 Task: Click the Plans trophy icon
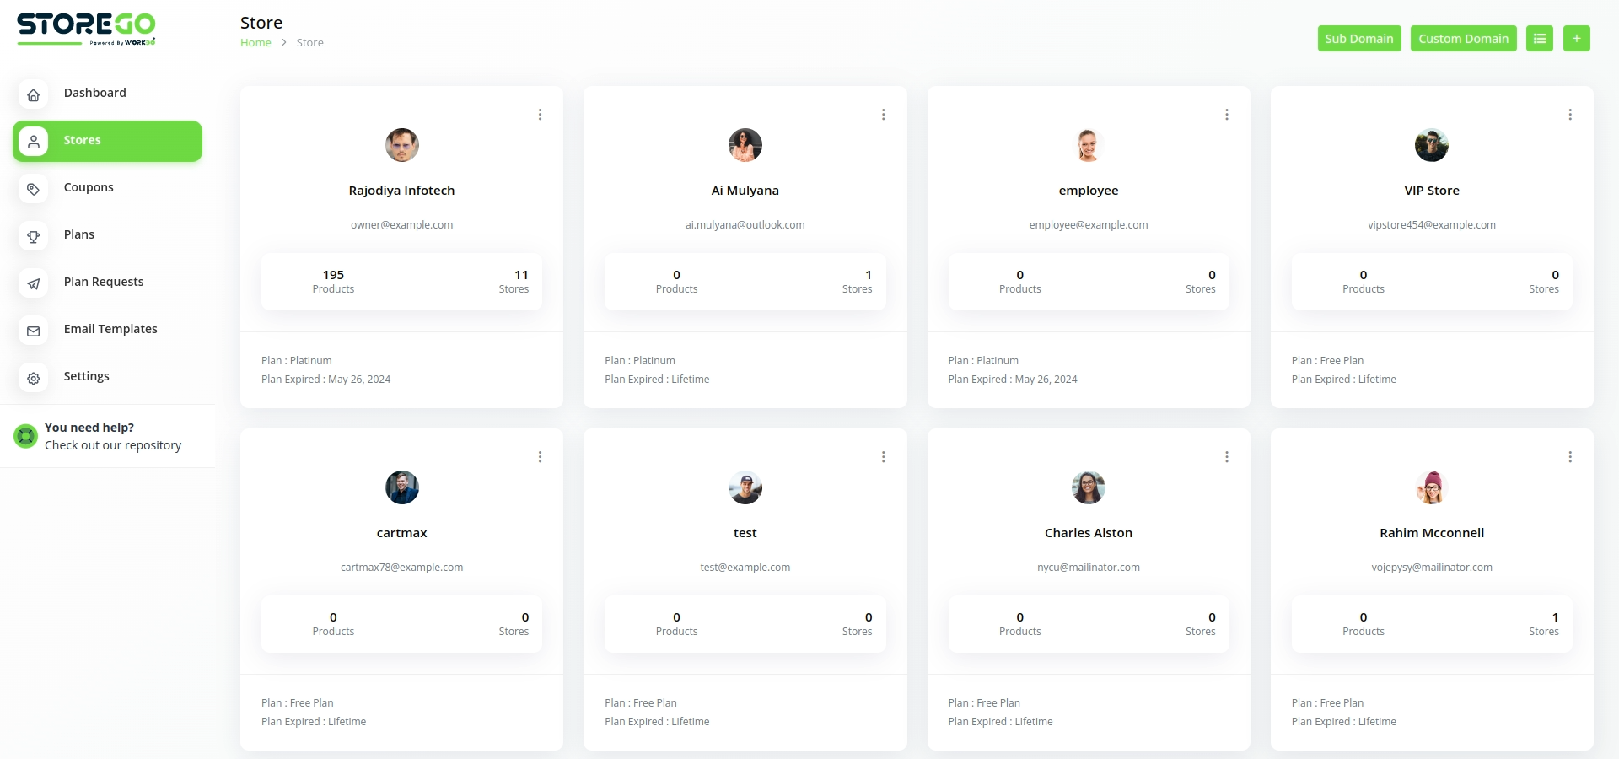coord(34,236)
